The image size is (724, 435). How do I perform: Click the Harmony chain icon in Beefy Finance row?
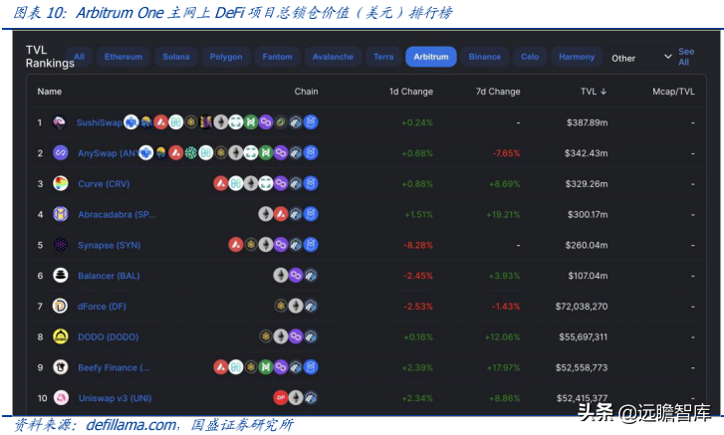pos(236,367)
